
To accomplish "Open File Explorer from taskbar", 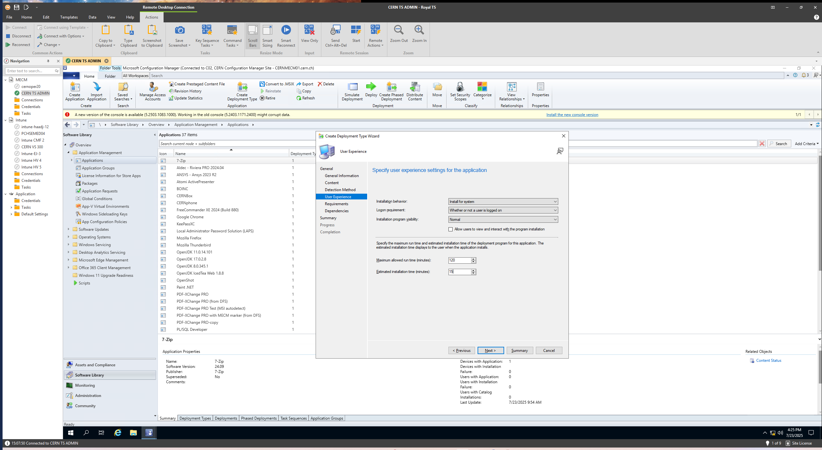I will tap(133, 433).
